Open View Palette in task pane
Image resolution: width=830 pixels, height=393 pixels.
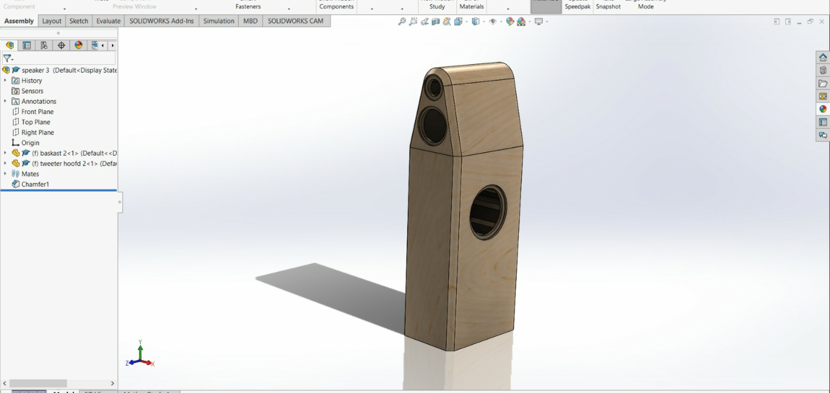tap(823, 96)
